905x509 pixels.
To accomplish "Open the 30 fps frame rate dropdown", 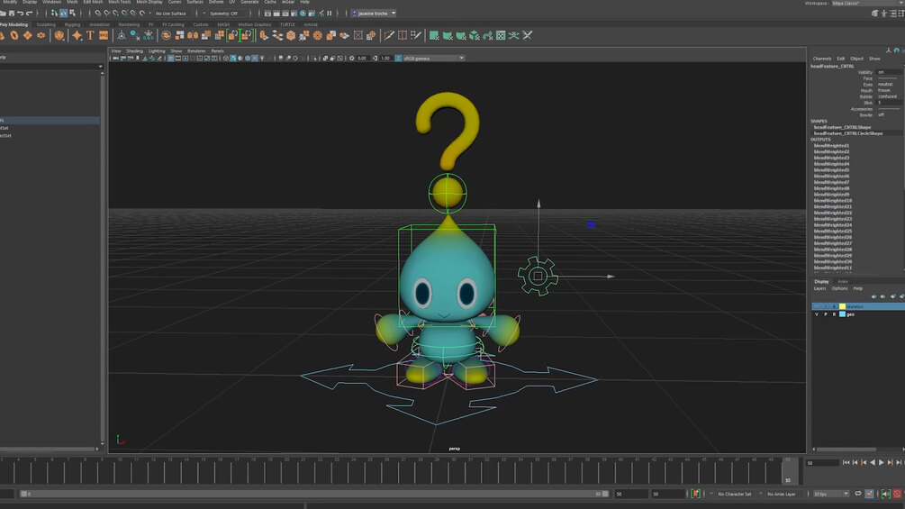I will coord(830,494).
